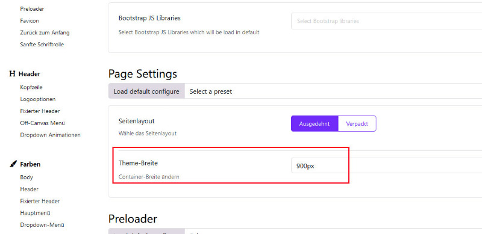
Task: Click the Container-Breite ändern description
Action: point(149,177)
